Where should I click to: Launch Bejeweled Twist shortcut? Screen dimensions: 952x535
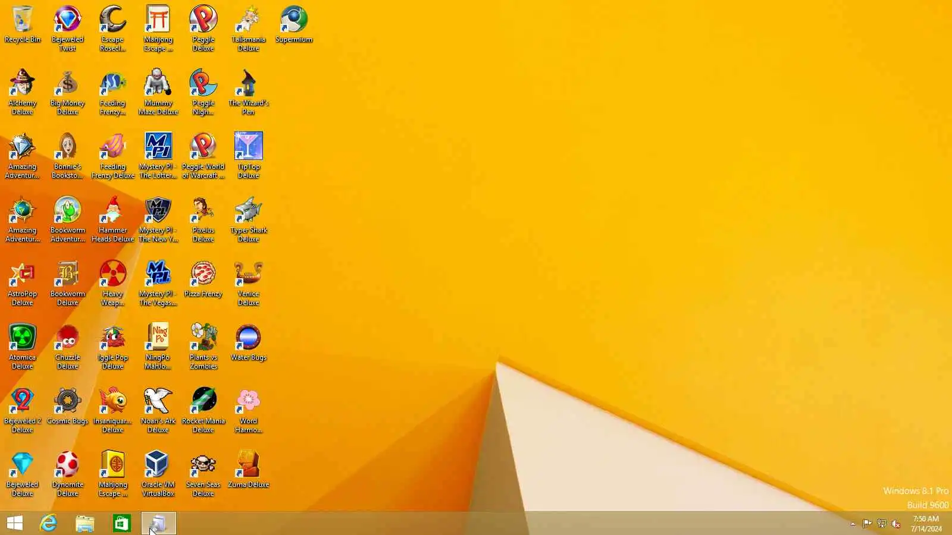click(x=68, y=29)
